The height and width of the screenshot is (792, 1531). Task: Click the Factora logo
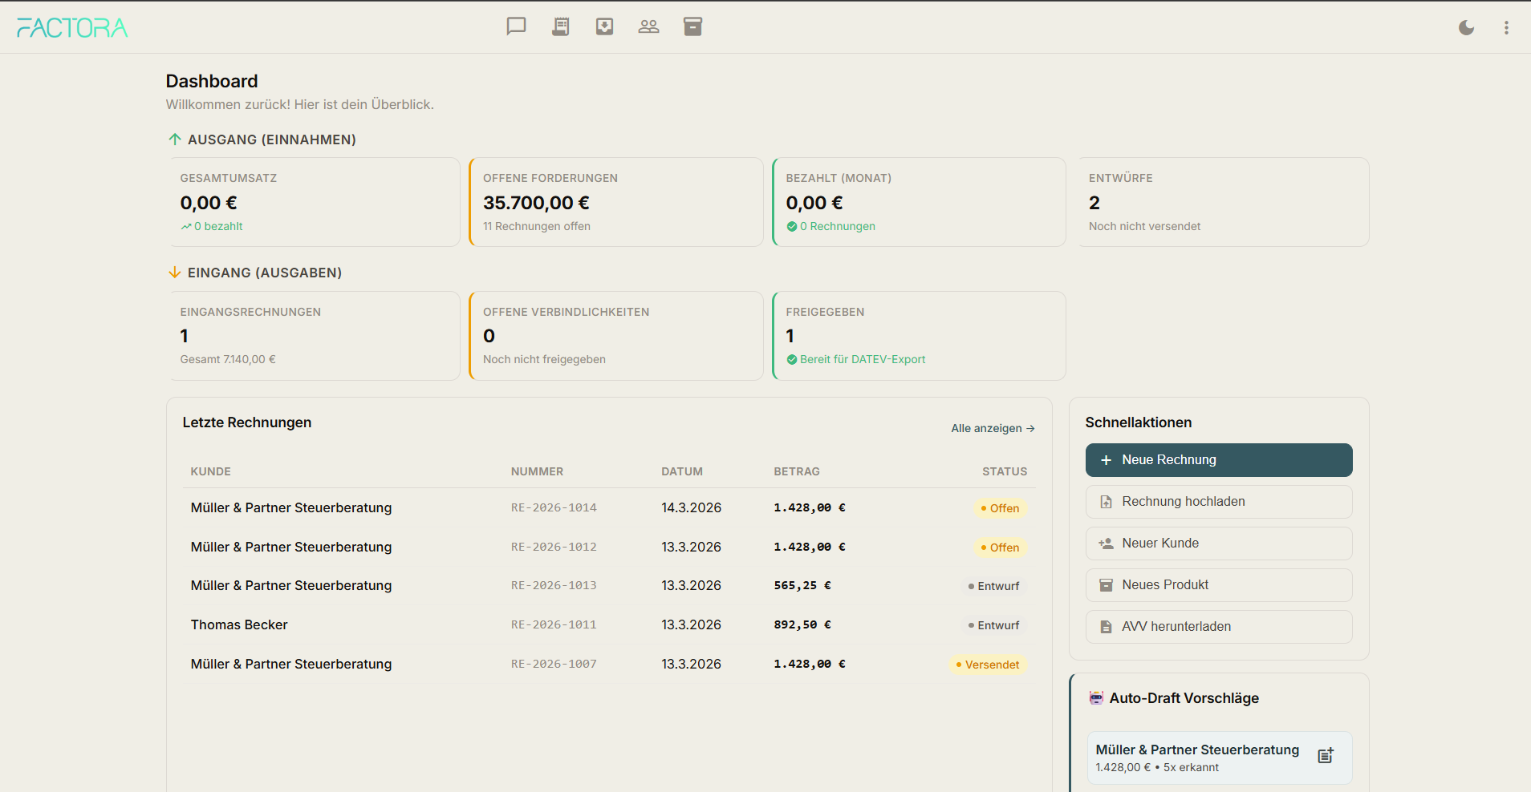click(x=72, y=28)
